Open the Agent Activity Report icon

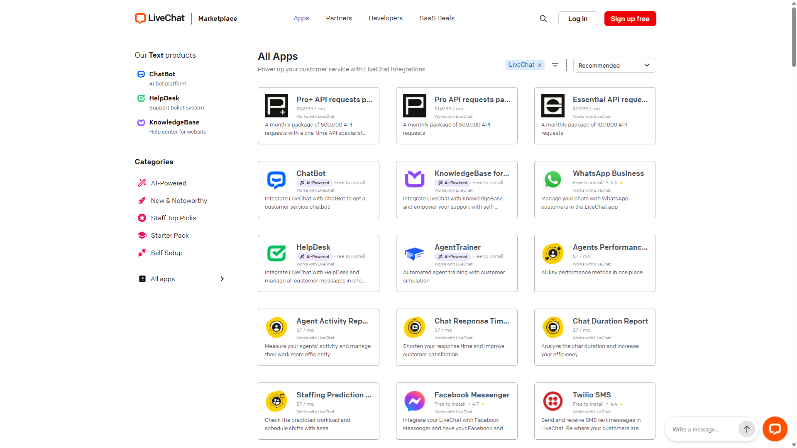(x=276, y=327)
